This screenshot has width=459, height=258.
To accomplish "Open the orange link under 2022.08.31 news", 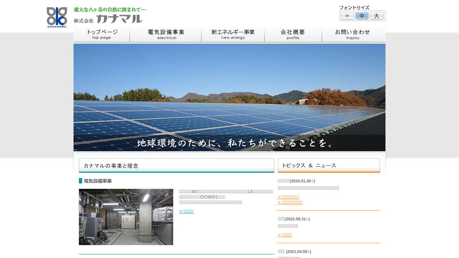I will [x=285, y=235].
